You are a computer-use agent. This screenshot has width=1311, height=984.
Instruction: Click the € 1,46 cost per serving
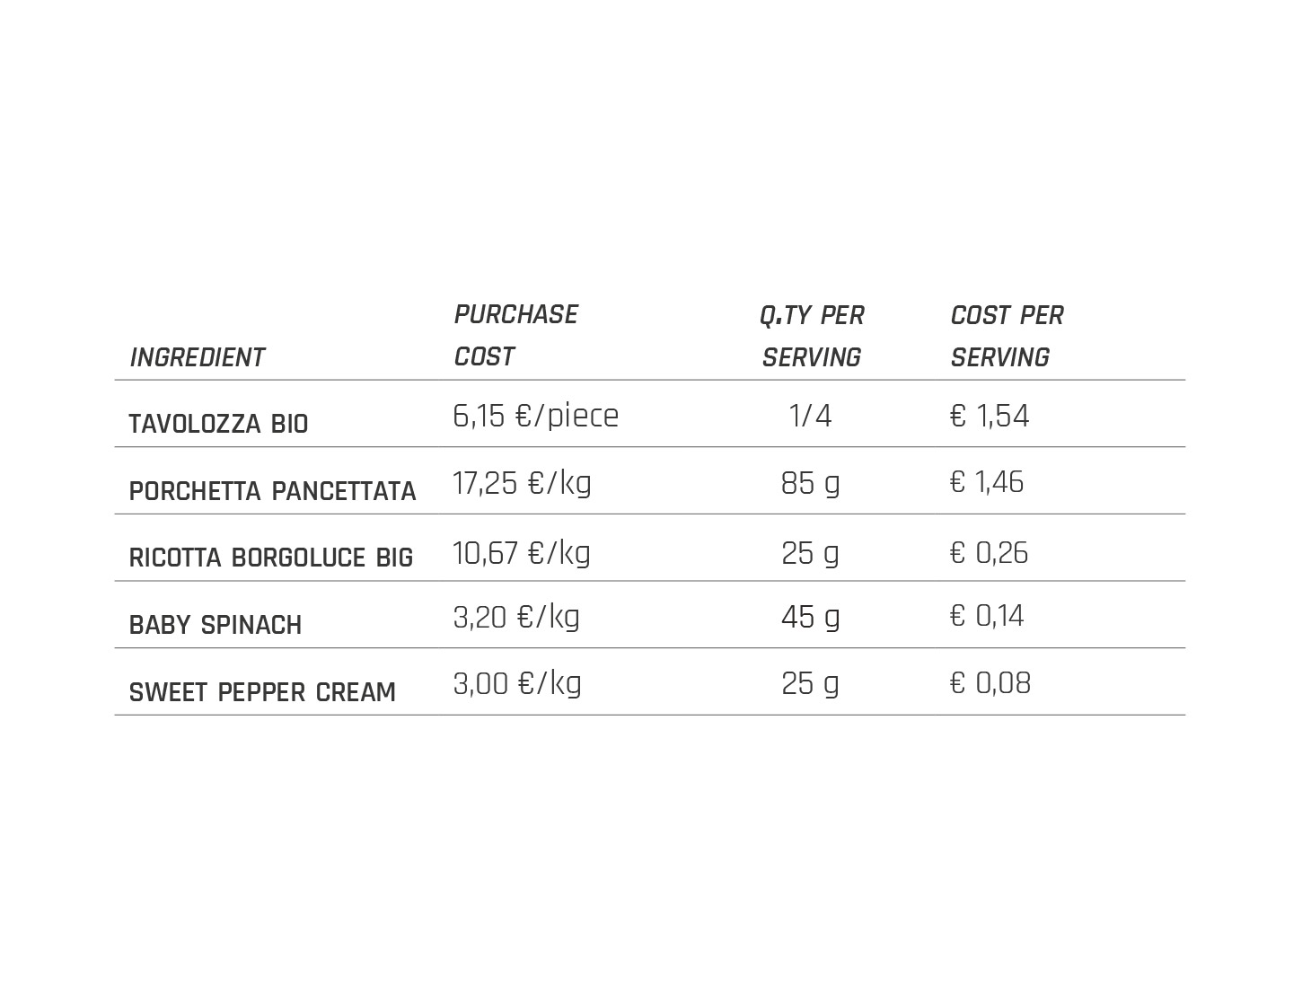pyautogui.click(x=987, y=482)
